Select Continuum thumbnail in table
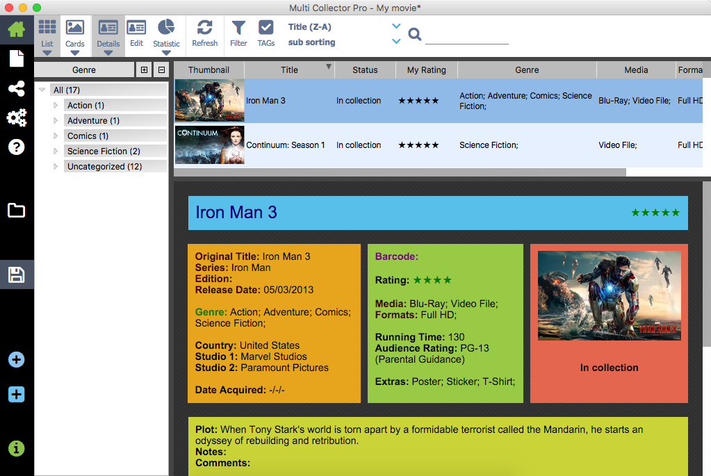 pyautogui.click(x=209, y=145)
